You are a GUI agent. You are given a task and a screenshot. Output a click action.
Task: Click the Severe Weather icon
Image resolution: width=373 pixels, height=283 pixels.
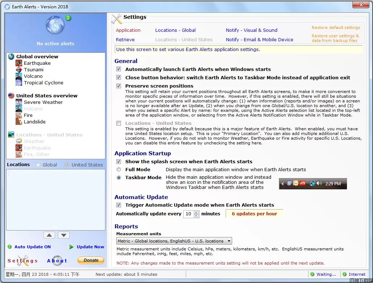19,102
